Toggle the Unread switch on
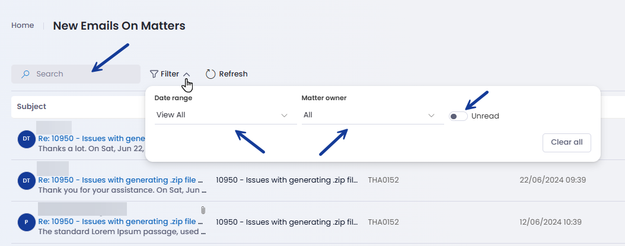 point(458,116)
